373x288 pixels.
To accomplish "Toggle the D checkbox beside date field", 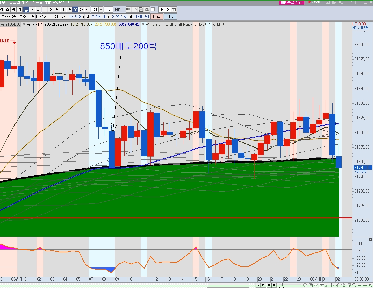I will 153,10.
